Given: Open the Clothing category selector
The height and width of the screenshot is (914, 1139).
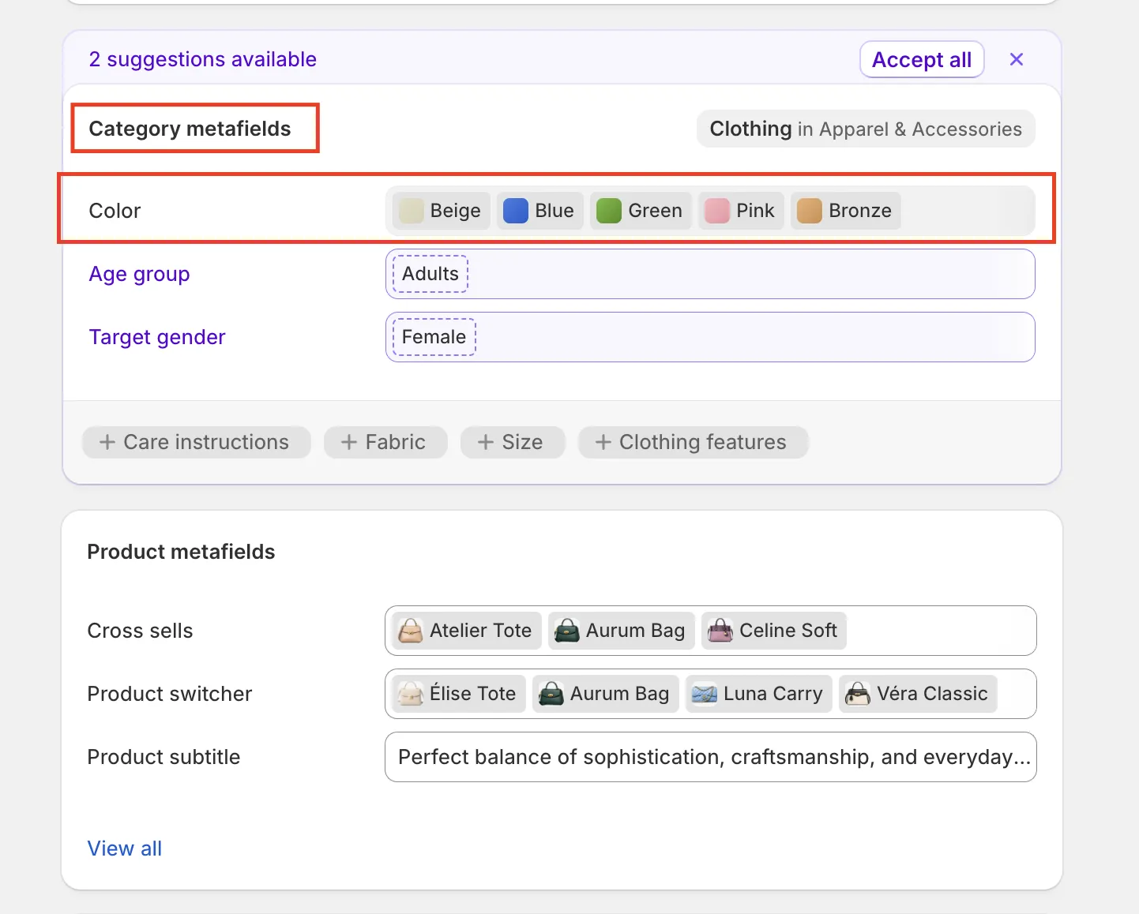Looking at the screenshot, I should (865, 129).
